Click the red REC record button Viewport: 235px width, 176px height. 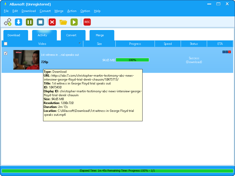(87, 22)
